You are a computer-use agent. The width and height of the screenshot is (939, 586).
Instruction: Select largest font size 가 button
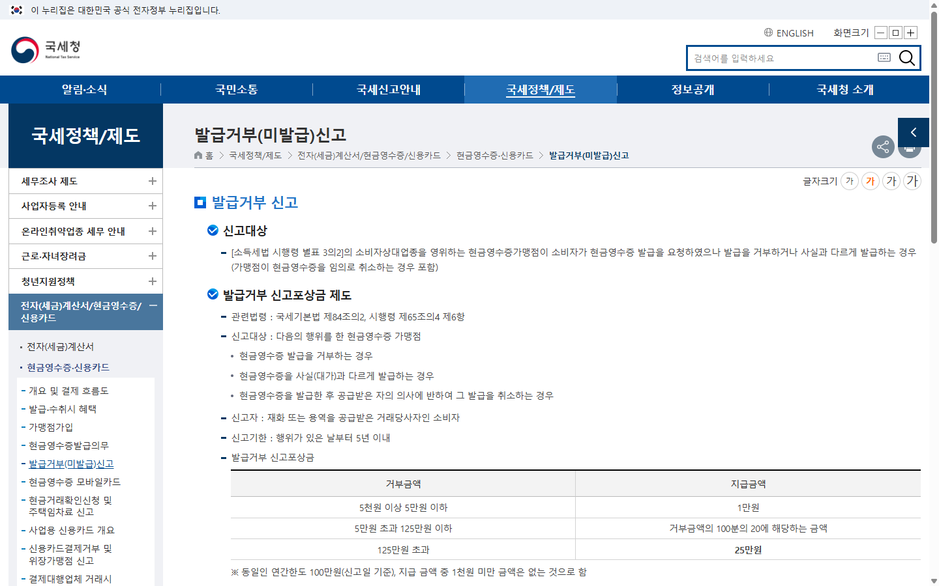pyautogui.click(x=912, y=181)
